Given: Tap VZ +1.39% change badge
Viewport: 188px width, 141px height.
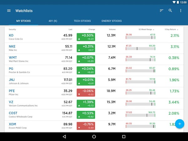Looking at the screenshot, I should click(86, 104).
